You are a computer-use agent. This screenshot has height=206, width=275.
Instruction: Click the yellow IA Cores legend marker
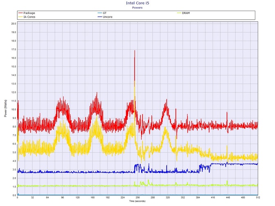tap(21, 17)
